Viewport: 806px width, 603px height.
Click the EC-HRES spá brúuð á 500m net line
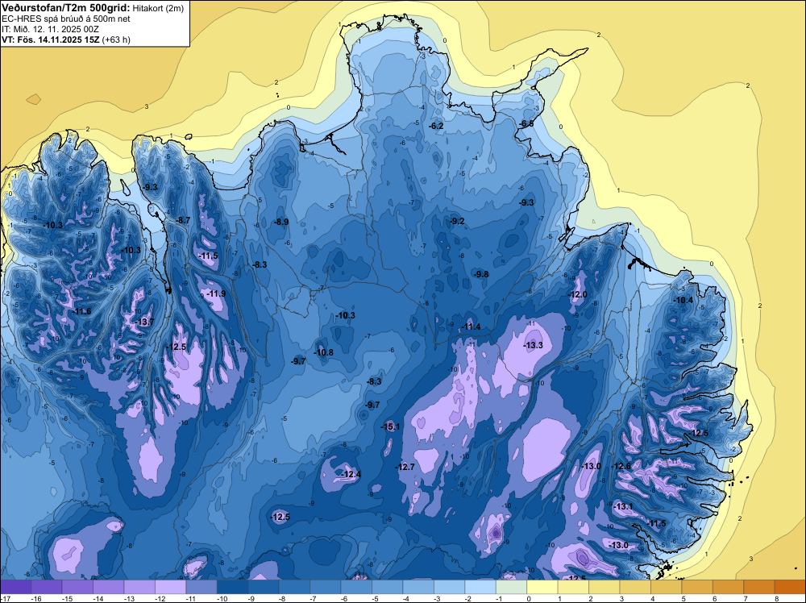(x=66, y=19)
